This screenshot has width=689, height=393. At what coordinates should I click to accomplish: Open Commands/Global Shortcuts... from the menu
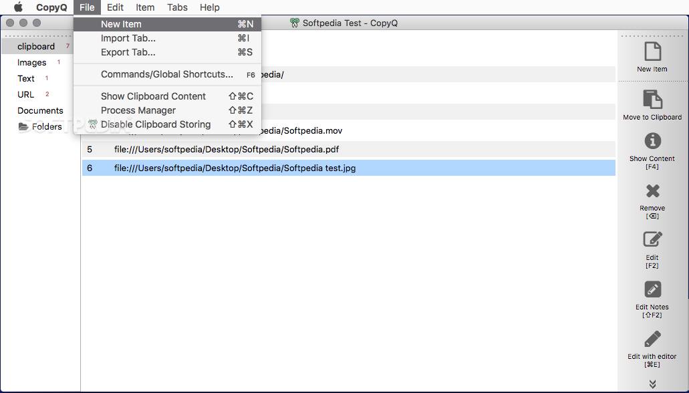click(168, 74)
